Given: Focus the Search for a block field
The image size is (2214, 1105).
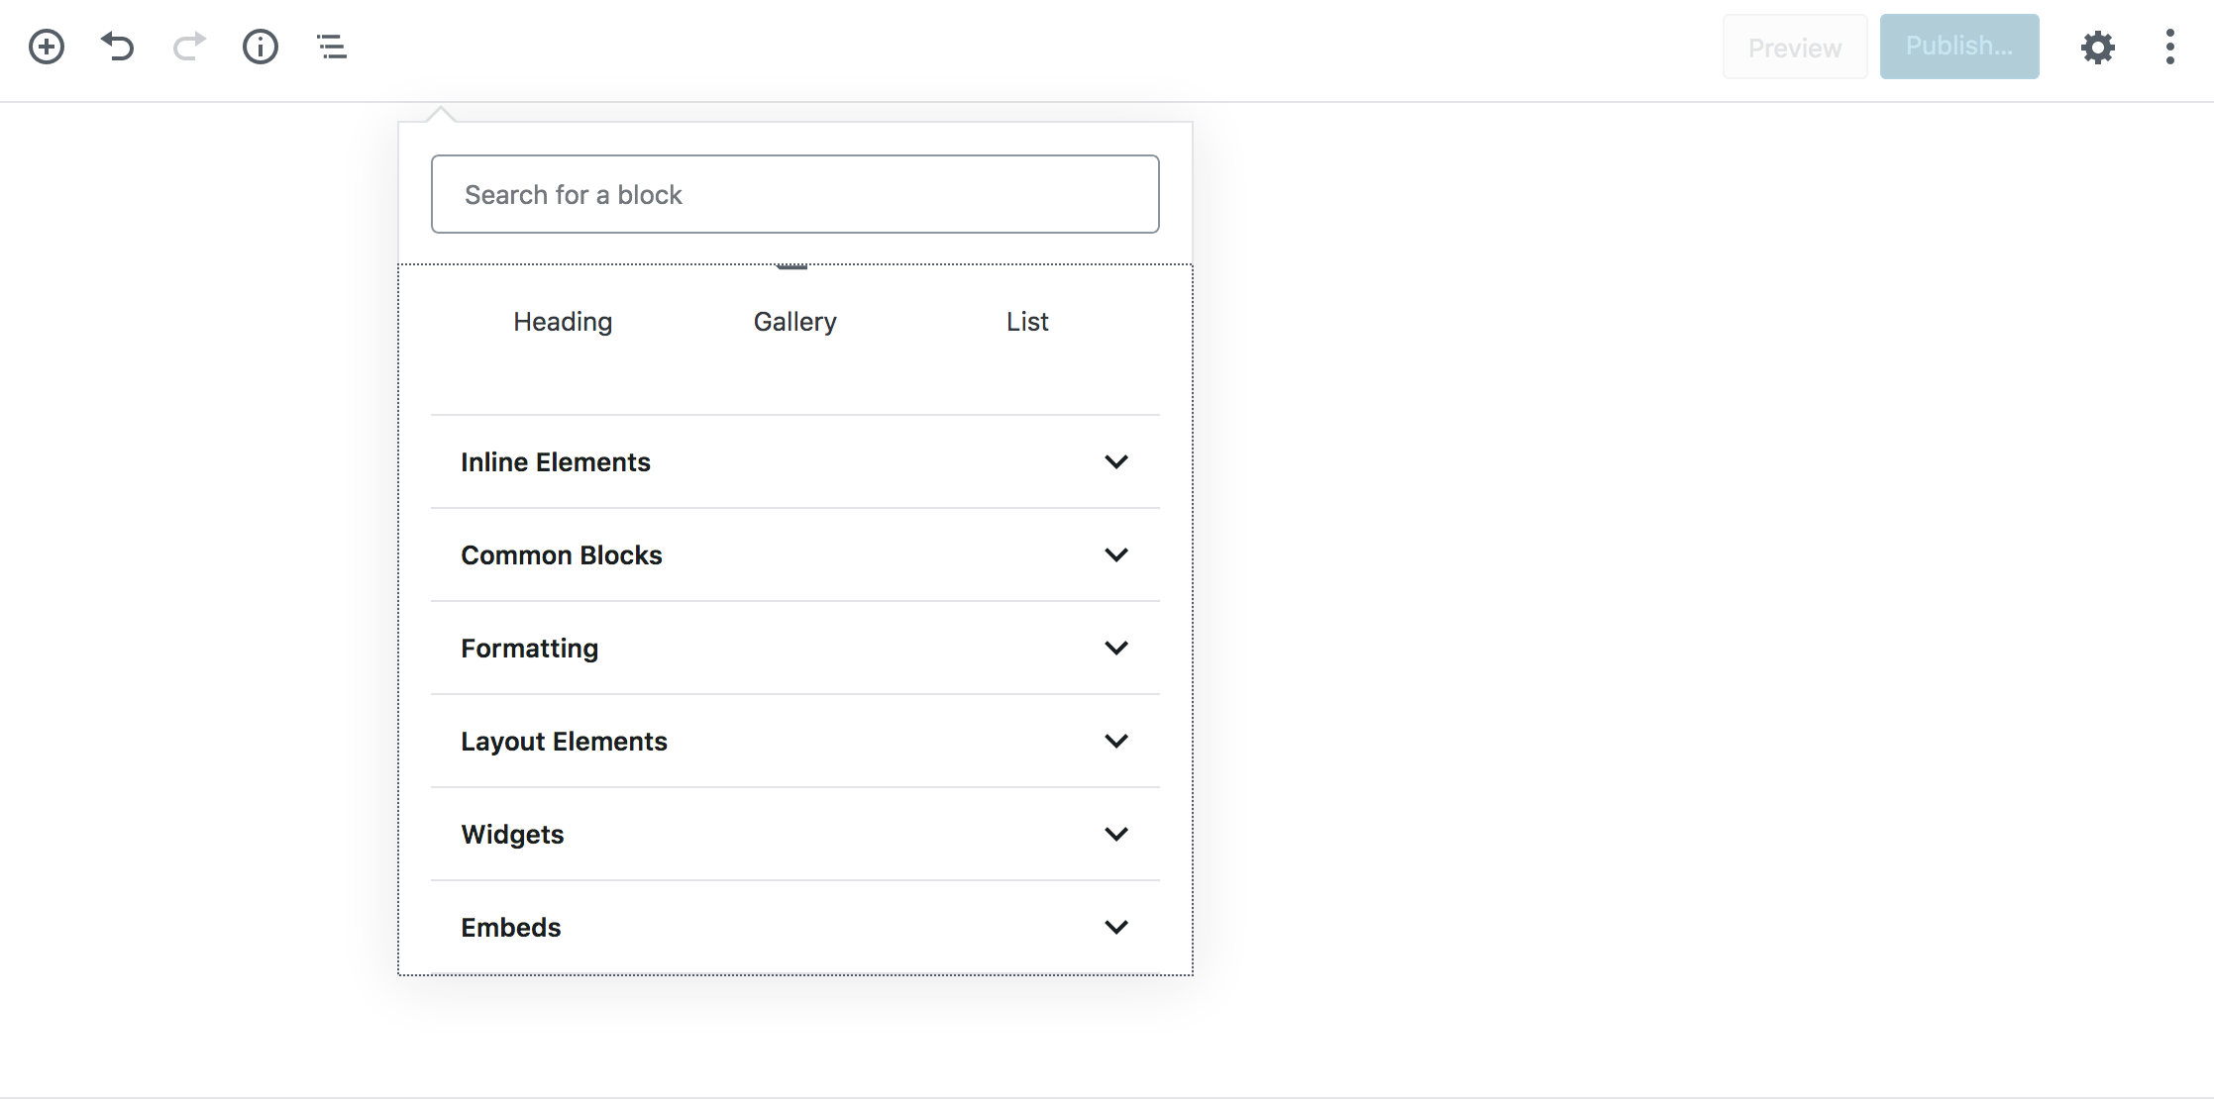Looking at the screenshot, I should [x=794, y=194].
